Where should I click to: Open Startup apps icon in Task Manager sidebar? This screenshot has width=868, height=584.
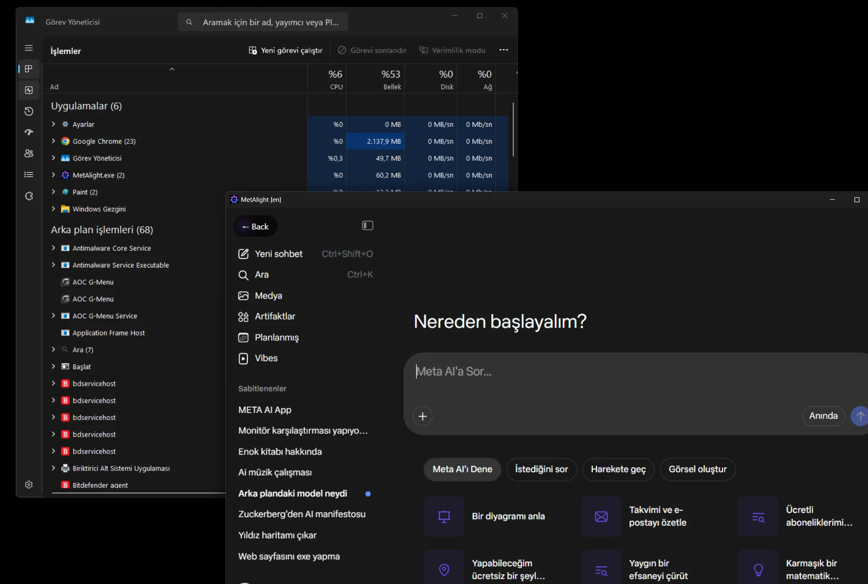coord(29,132)
